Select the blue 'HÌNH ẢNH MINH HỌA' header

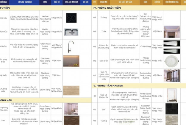click(x=71, y=2)
